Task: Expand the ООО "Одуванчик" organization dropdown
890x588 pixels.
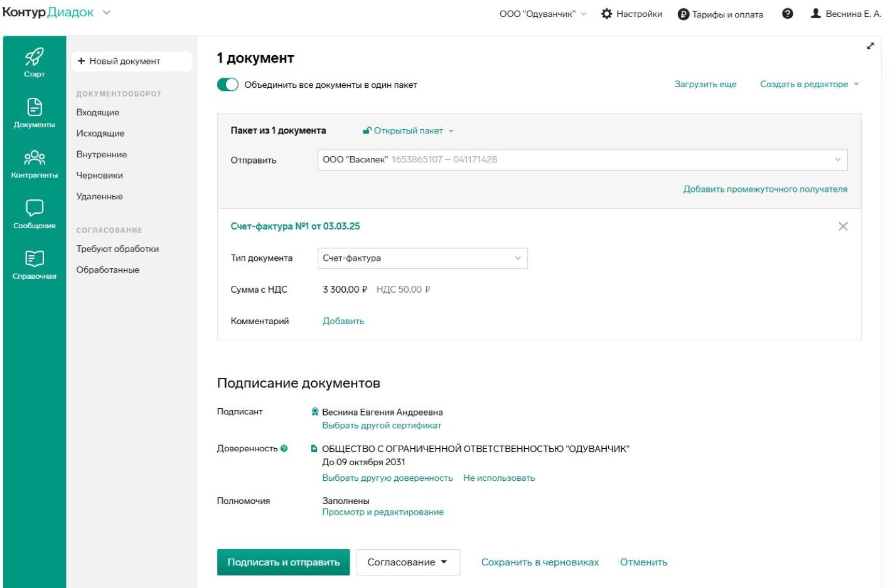Action: pyautogui.click(x=543, y=14)
